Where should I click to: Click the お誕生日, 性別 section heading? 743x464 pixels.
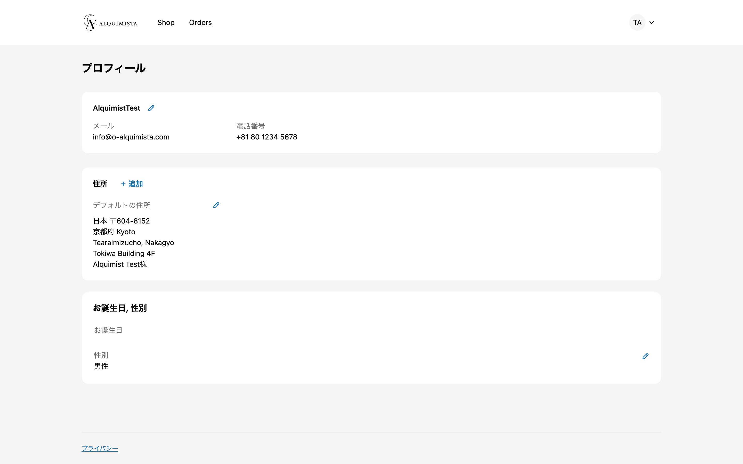[120, 308]
